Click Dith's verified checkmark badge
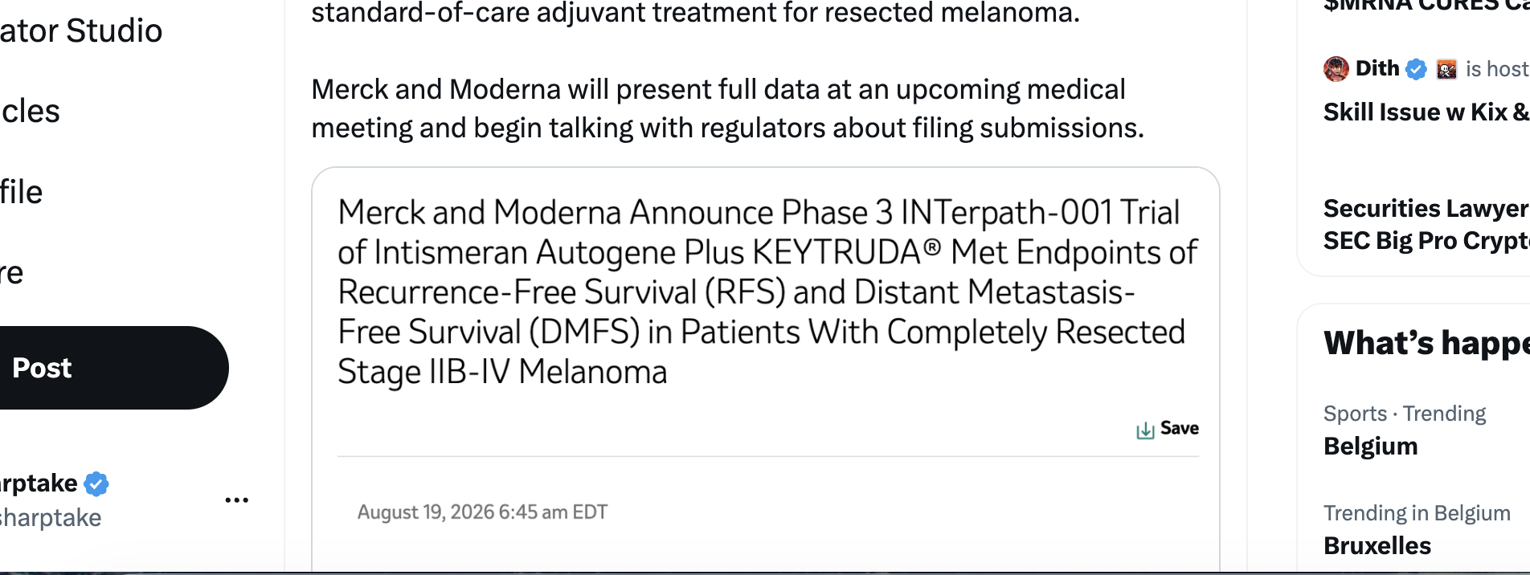The image size is (1530, 575). [x=1416, y=69]
